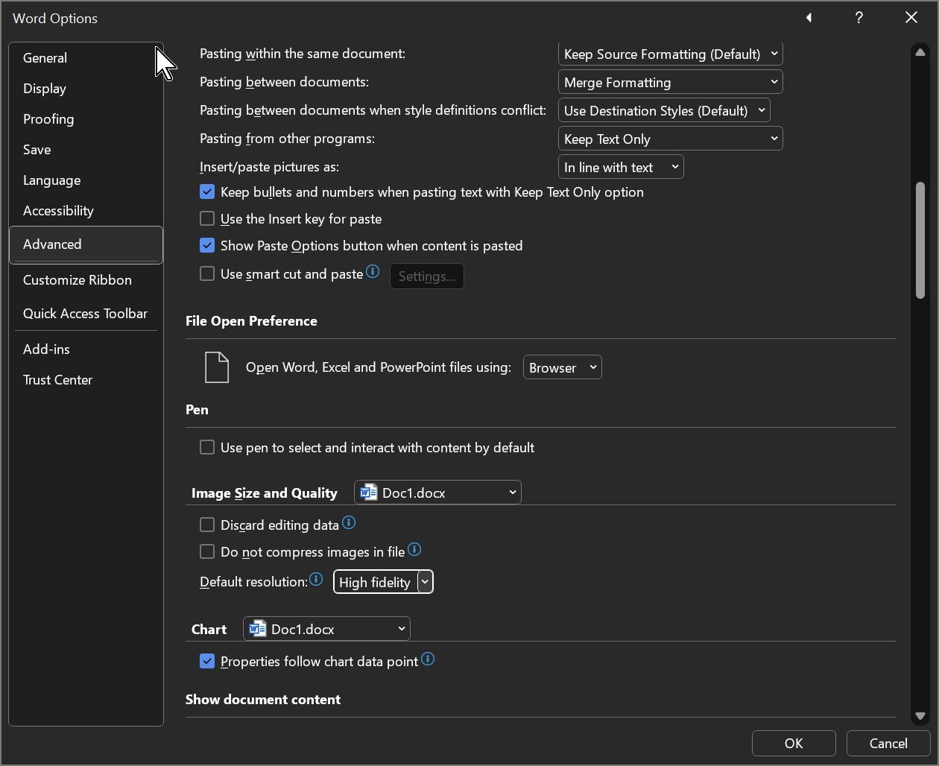Open the Browser file open preference dropdown

tap(562, 367)
